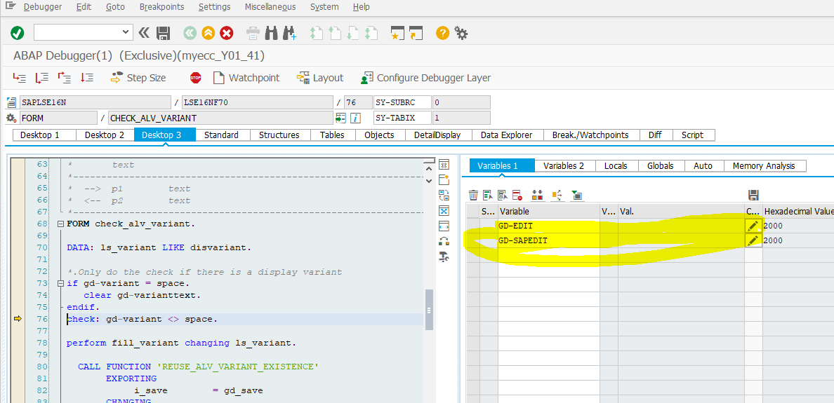Image resolution: width=834 pixels, height=403 pixels.
Task: Collapse the FORM check_alv_variant code block
Action: click(x=60, y=224)
